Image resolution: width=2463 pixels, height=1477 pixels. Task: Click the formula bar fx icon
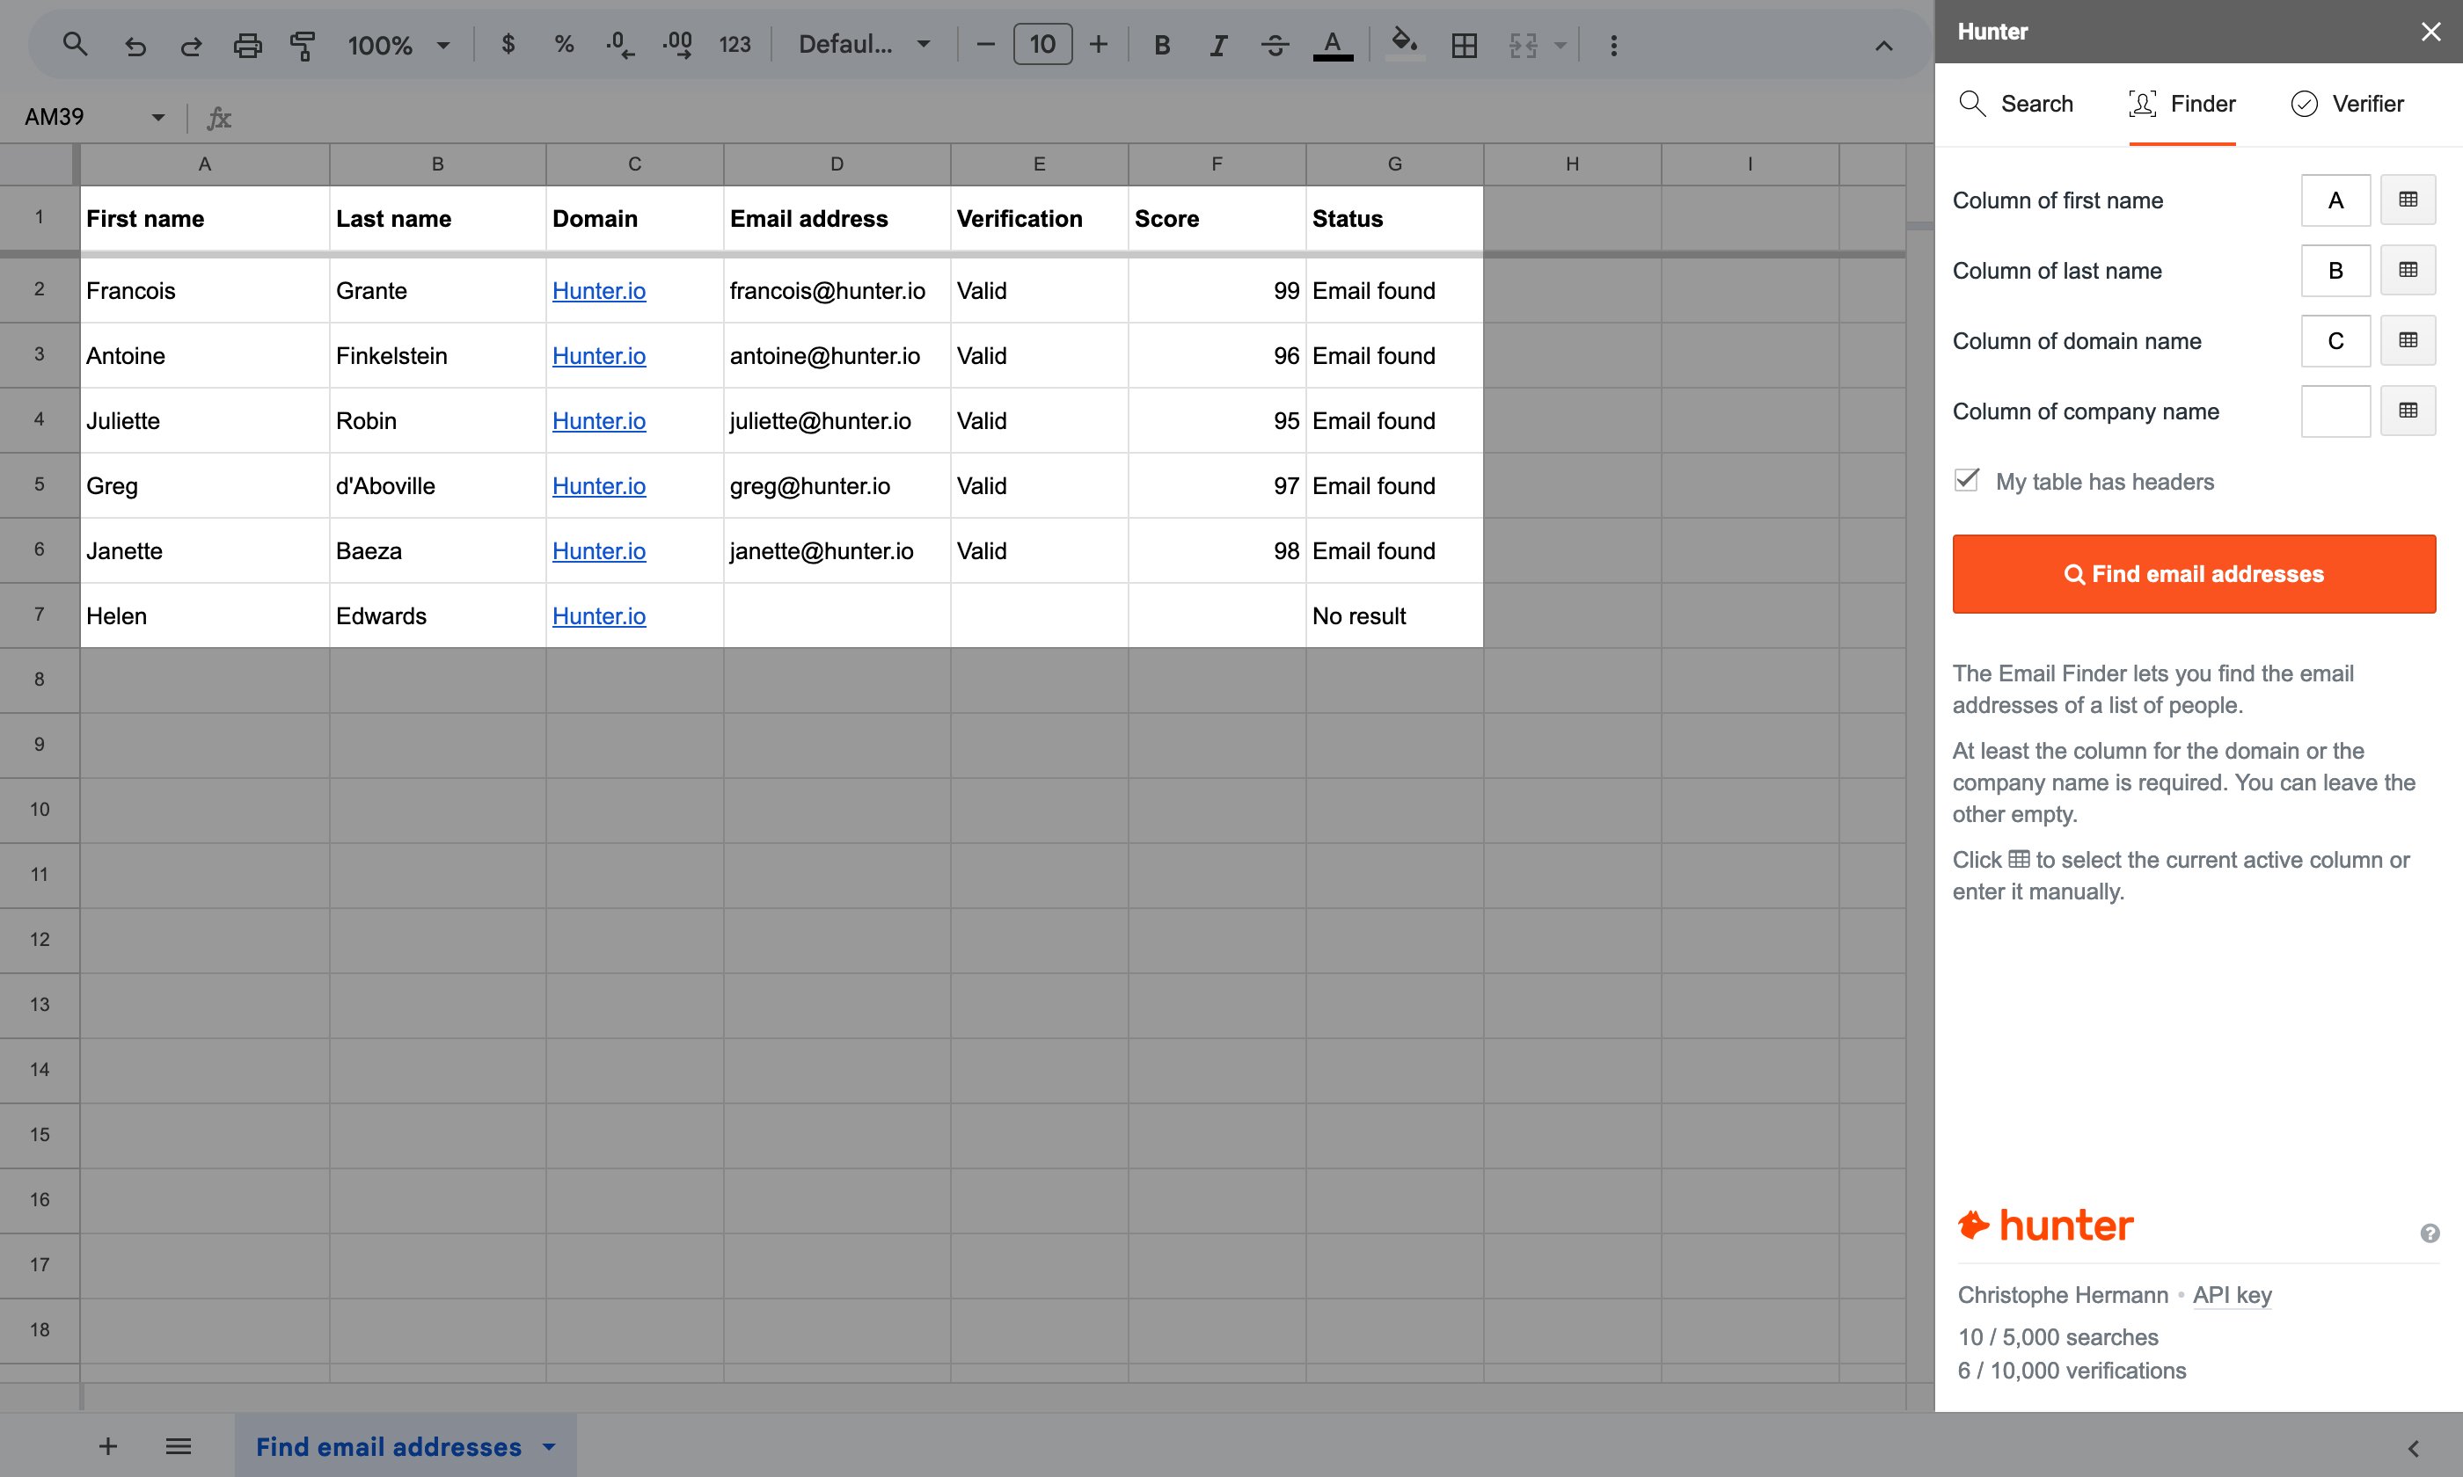click(219, 119)
